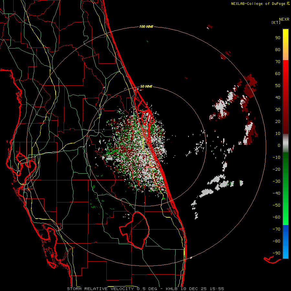This screenshot has width=291, height=291.
Task: Click the -40 value on the velocity scale
Action: pos(276,193)
